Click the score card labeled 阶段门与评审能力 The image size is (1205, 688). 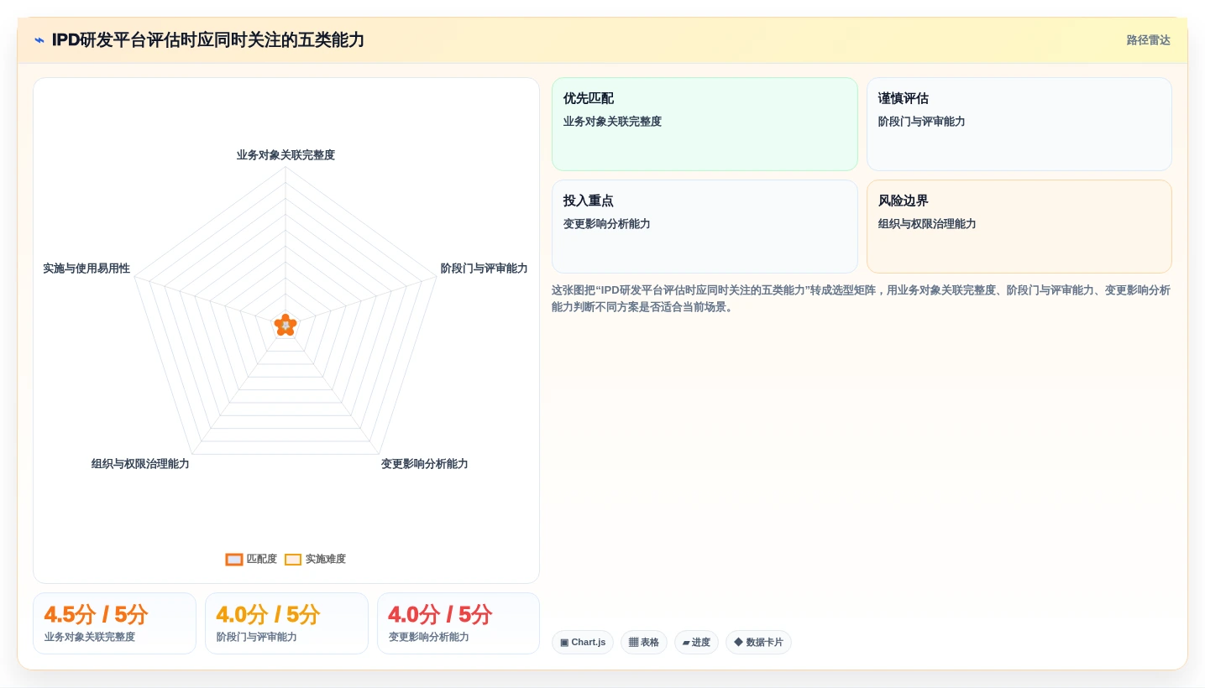pyautogui.click(x=286, y=623)
